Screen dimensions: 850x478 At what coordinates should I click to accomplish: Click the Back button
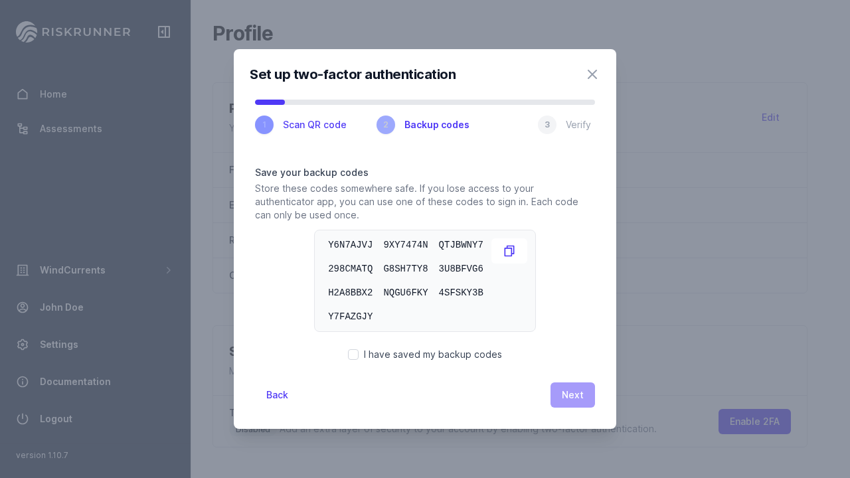click(x=277, y=395)
